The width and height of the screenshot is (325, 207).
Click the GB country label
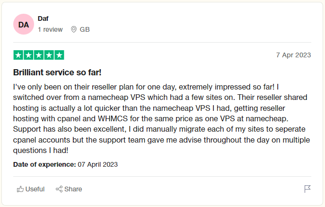(85, 29)
